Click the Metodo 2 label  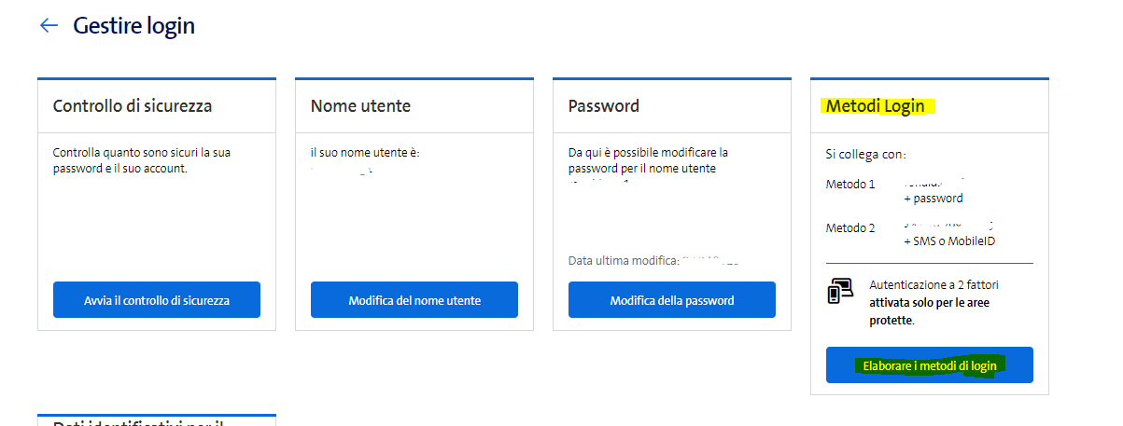(850, 228)
